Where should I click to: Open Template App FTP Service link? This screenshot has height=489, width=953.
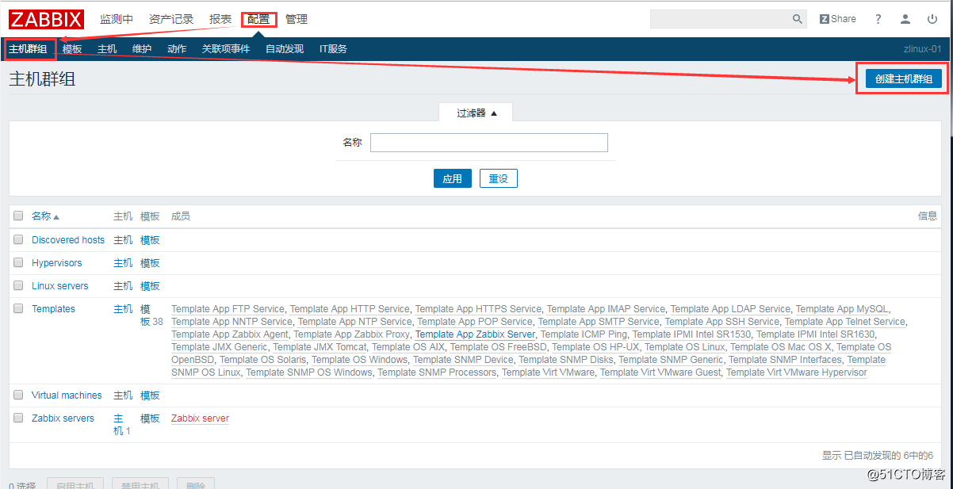[228, 308]
